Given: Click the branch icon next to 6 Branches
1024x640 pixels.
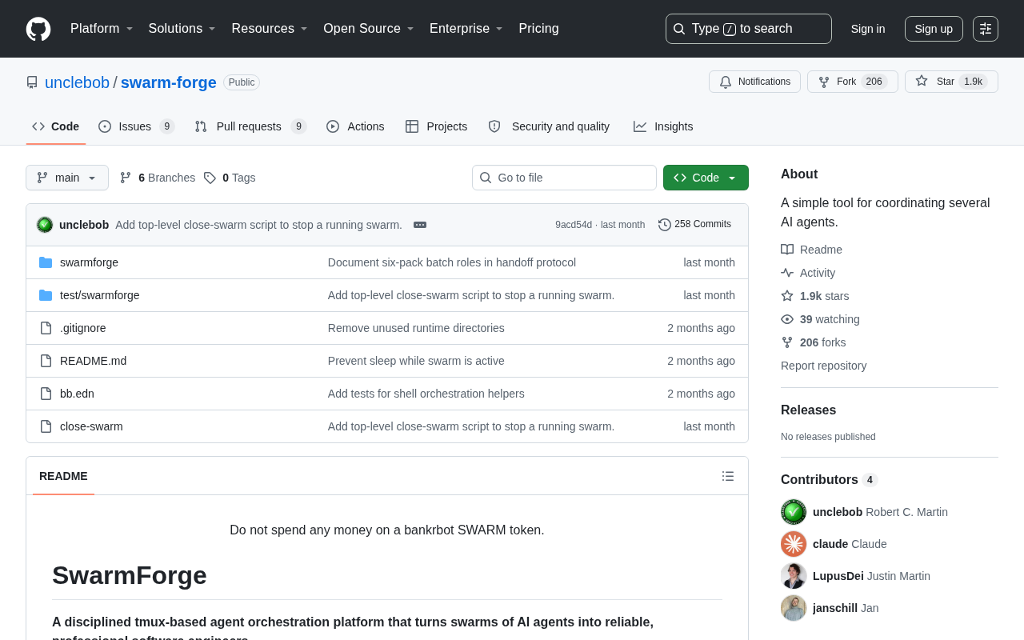Looking at the screenshot, I should 126,178.
